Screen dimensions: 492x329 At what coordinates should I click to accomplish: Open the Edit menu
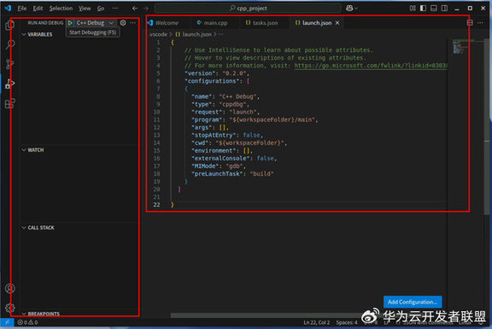click(38, 9)
